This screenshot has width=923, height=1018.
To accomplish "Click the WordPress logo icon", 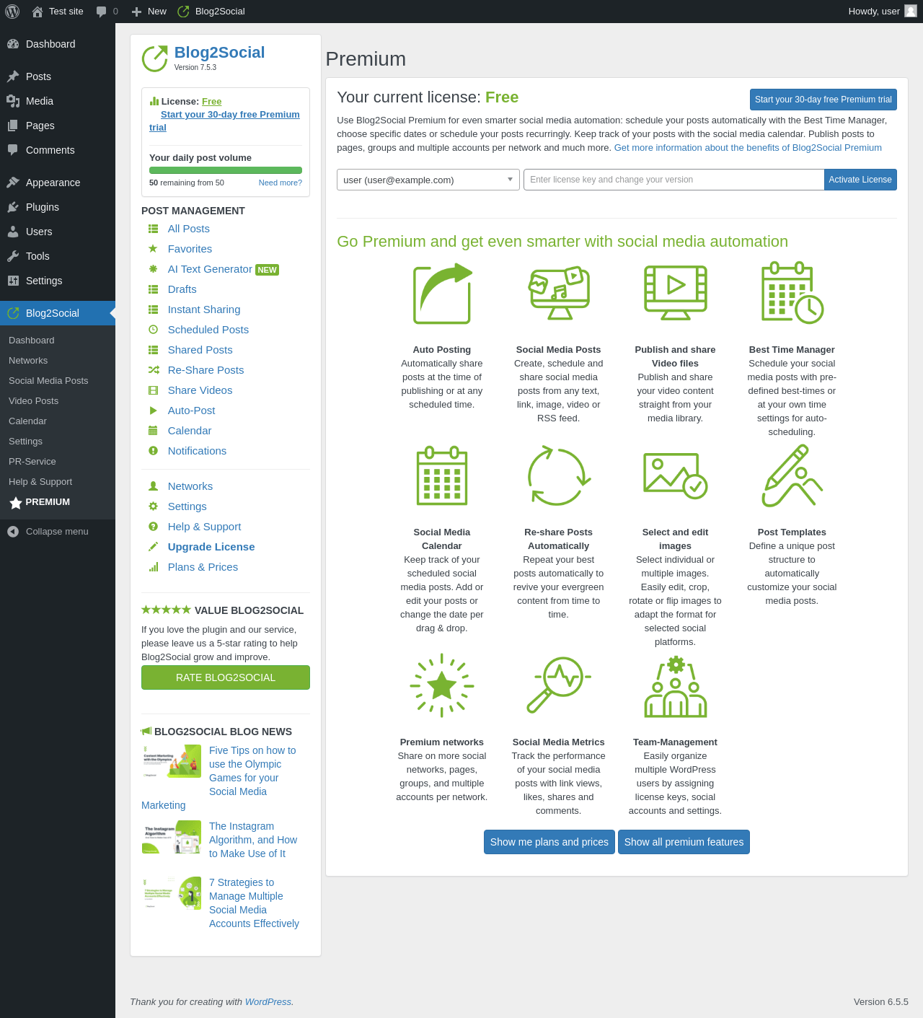I will (x=12, y=12).
